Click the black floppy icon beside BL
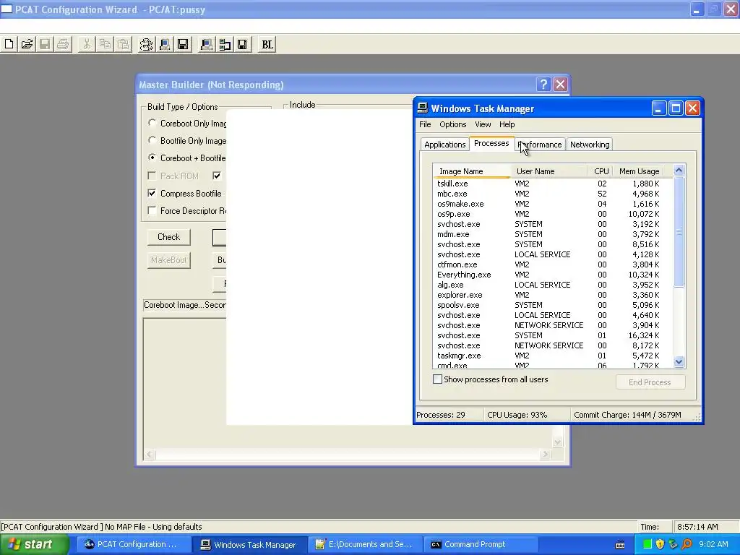Image resolution: width=740 pixels, height=555 pixels. [242, 44]
